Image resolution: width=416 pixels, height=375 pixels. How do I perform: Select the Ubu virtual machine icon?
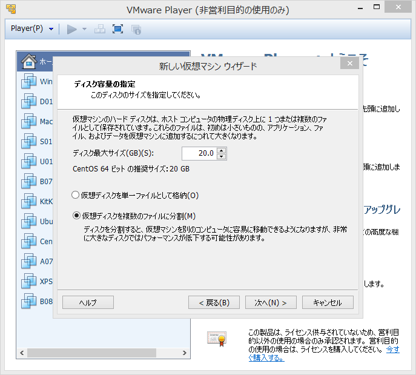point(28,221)
